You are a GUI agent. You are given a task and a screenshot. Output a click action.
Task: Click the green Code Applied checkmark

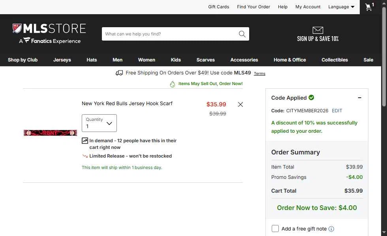(312, 98)
